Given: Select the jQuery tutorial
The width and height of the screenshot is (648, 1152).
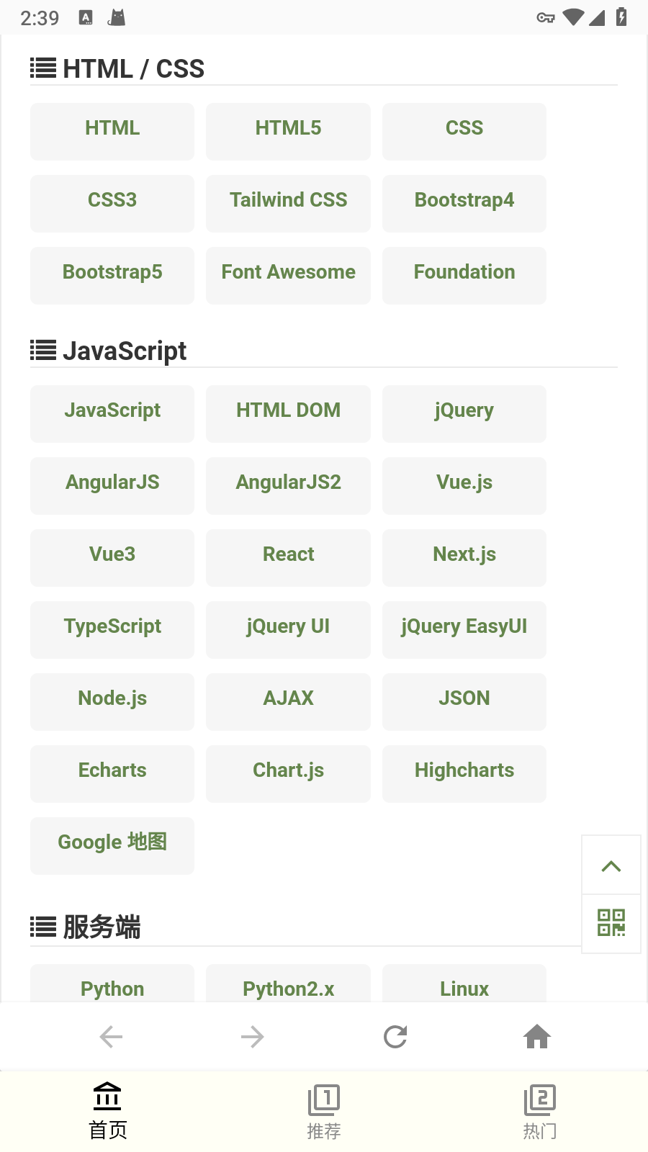Looking at the screenshot, I should [464, 413].
